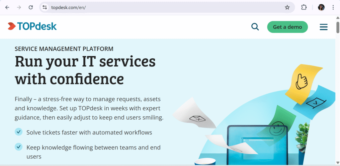Screen dimensions: 340x166
Task: Click the checkmark icon beside 'Solve tickets faster'
Action: (x=19, y=132)
